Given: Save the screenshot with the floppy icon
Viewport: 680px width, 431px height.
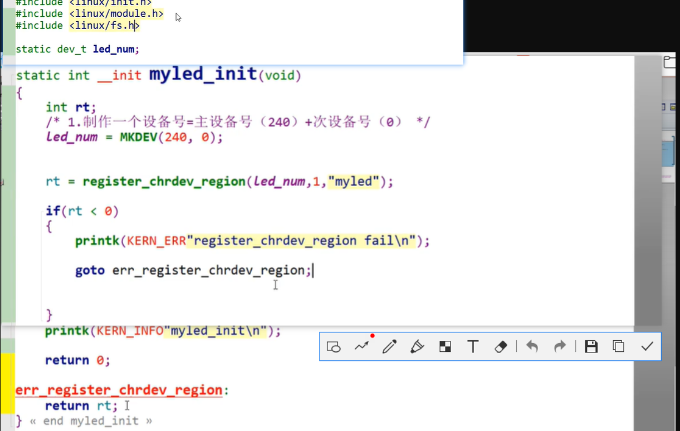Looking at the screenshot, I should pyautogui.click(x=591, y=347).
